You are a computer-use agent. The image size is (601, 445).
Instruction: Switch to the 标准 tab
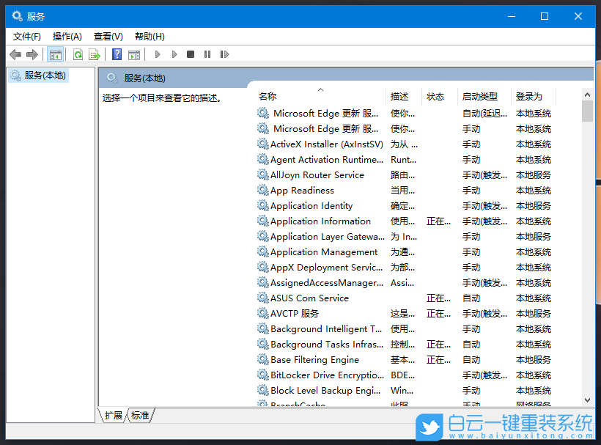click(x=139, y=415)
